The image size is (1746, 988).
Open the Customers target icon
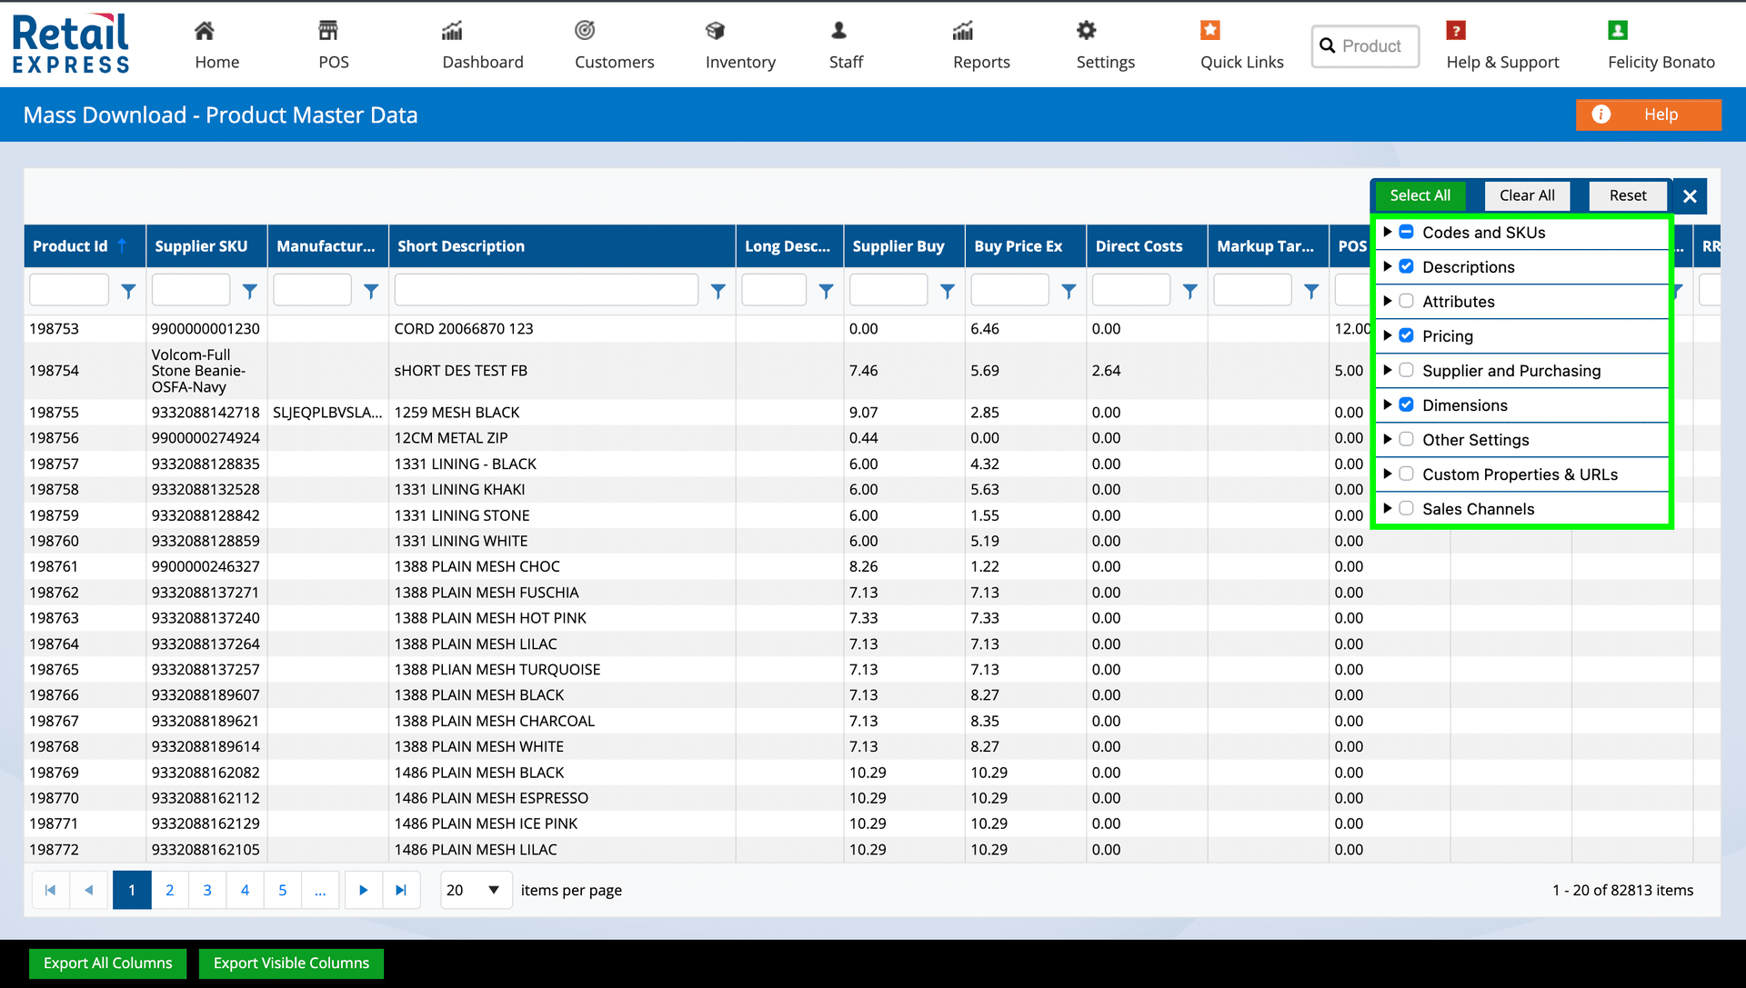point(585,31)
